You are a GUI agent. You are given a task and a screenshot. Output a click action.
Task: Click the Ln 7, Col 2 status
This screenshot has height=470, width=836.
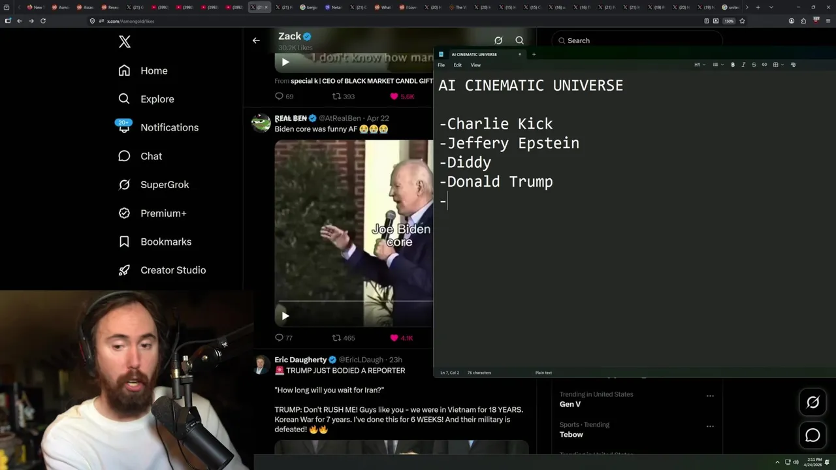coord(449,373)
